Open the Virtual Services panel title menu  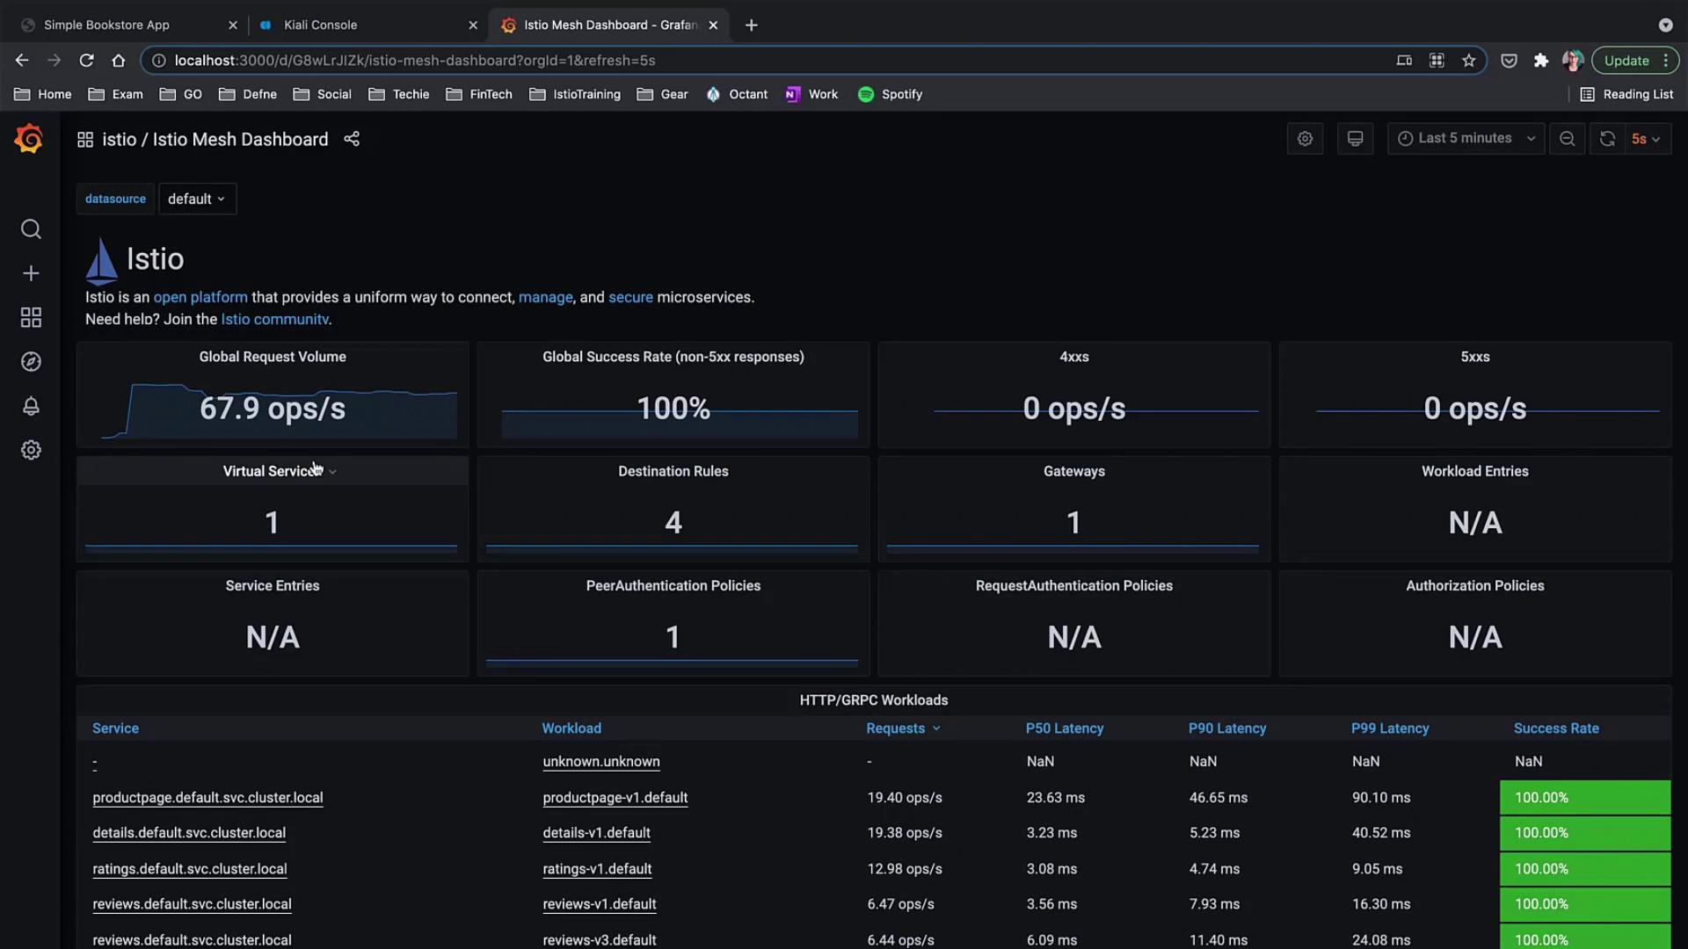[x=272, y=472]
